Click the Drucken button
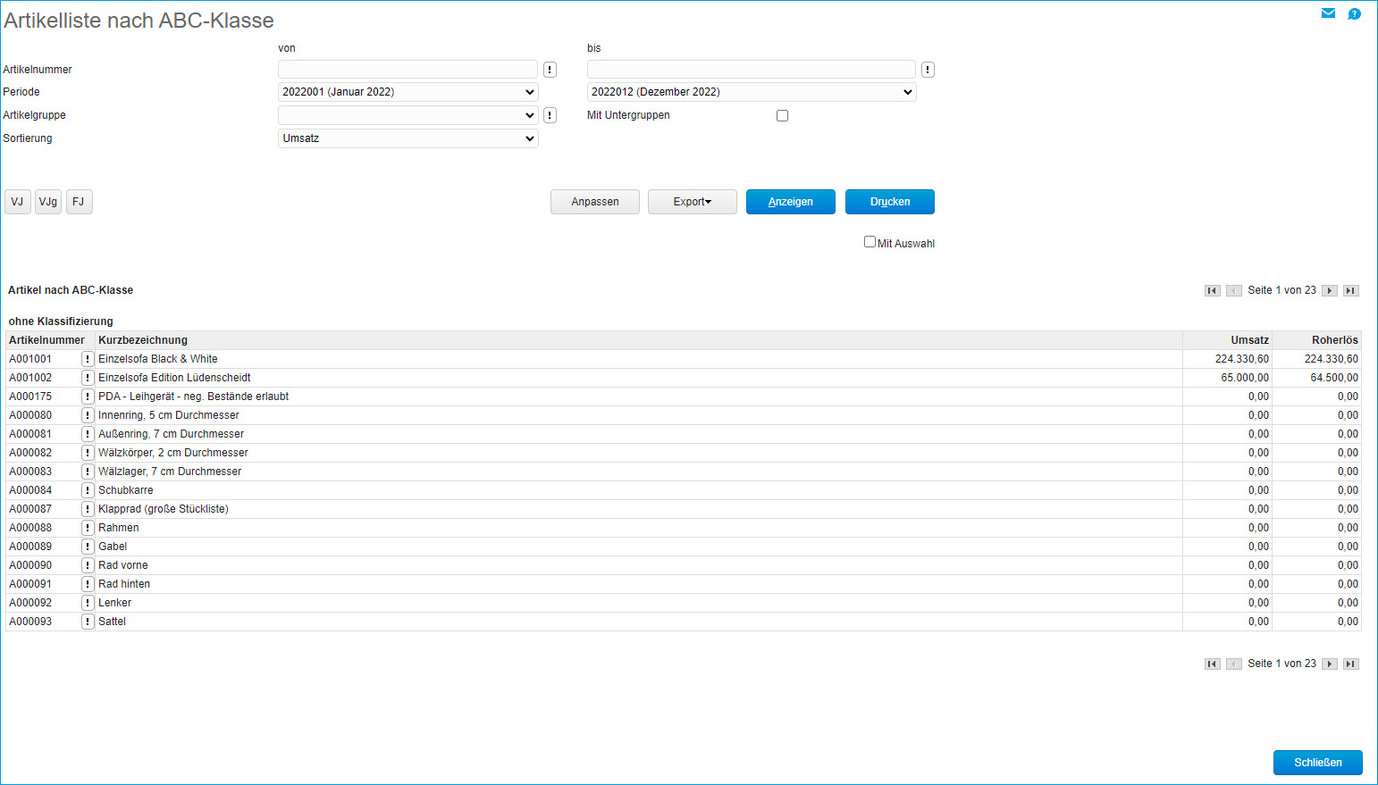The height and width of the screenshot is (785, 1378). point(889,202)
